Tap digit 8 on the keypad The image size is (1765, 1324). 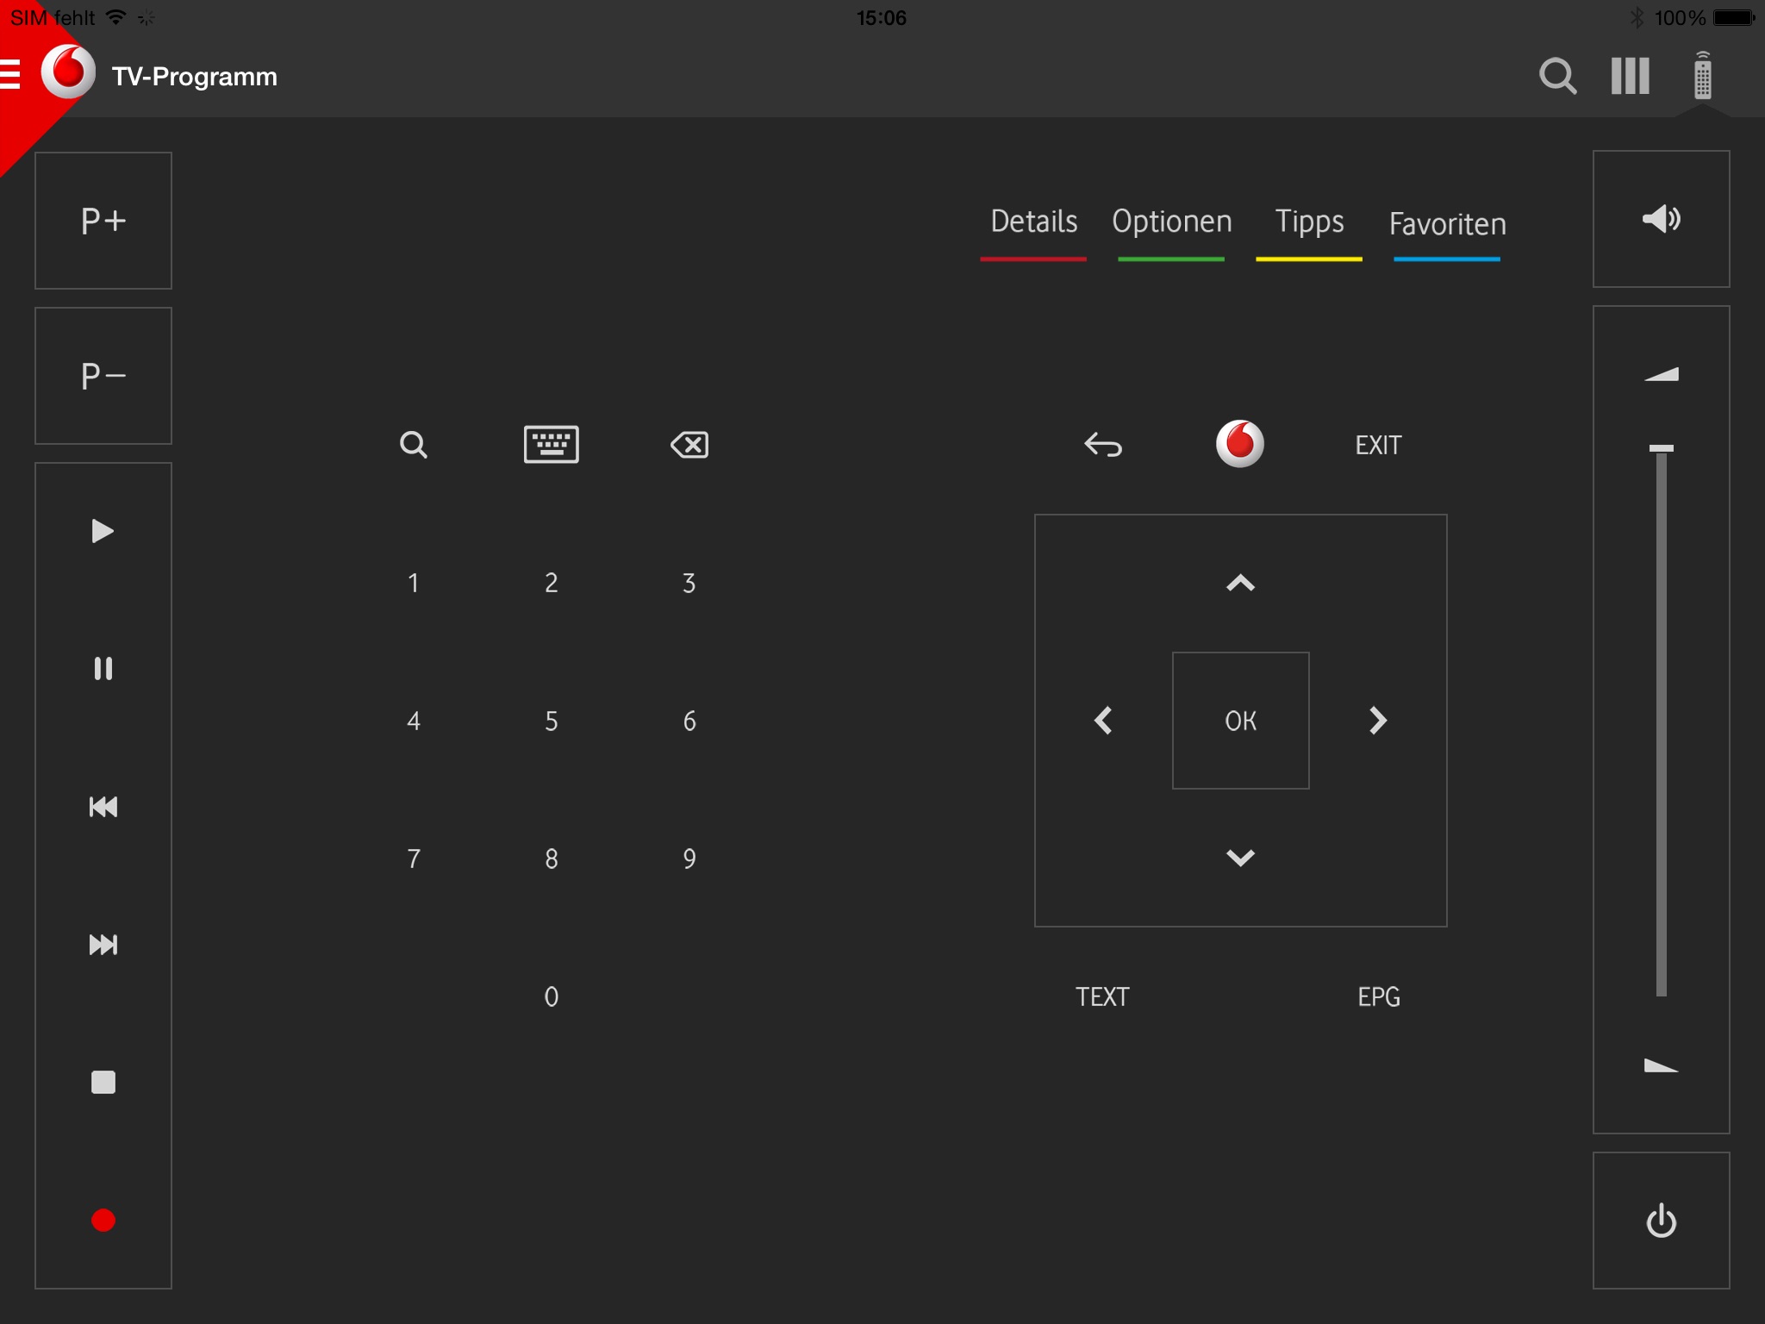[552, 859]
